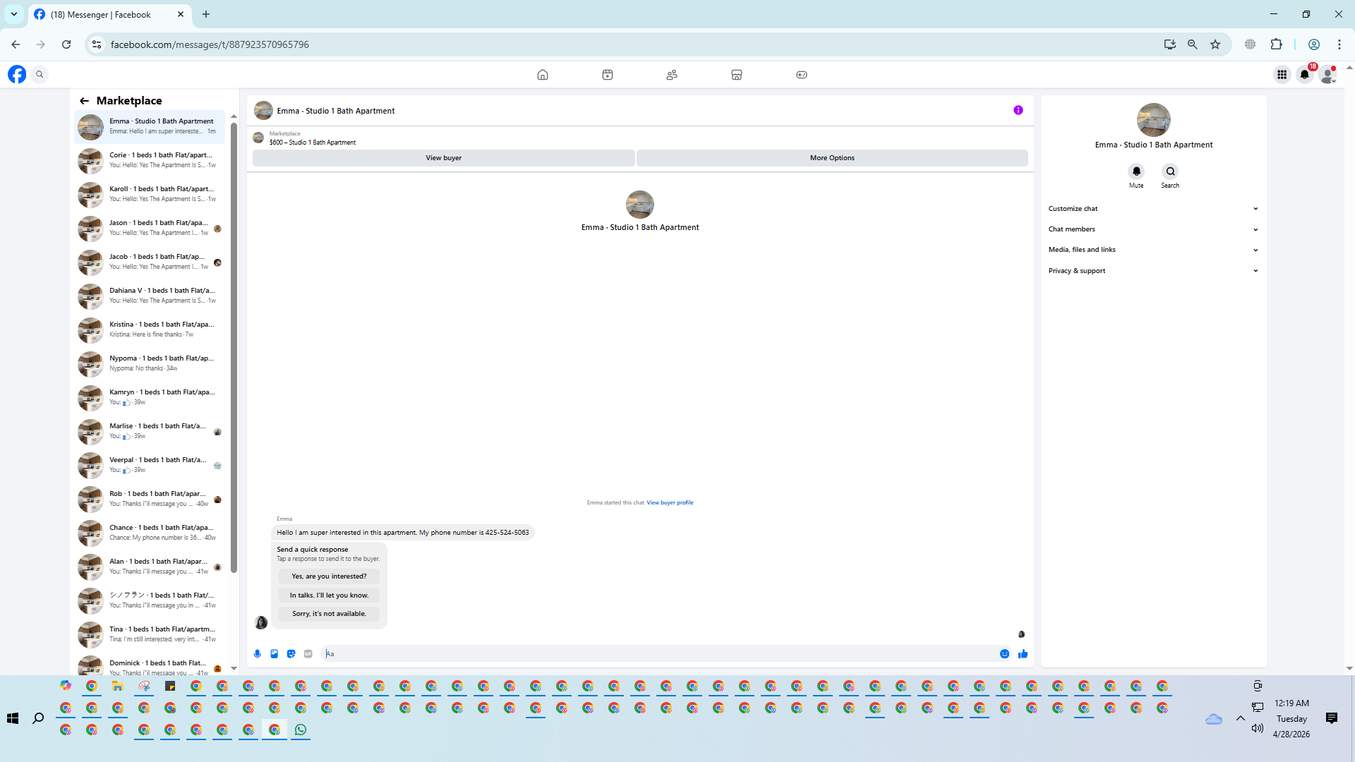Send quick reply 'In talks. I'll let you know.'
This screenshot has height=762, width=1355.
[329, 595]
